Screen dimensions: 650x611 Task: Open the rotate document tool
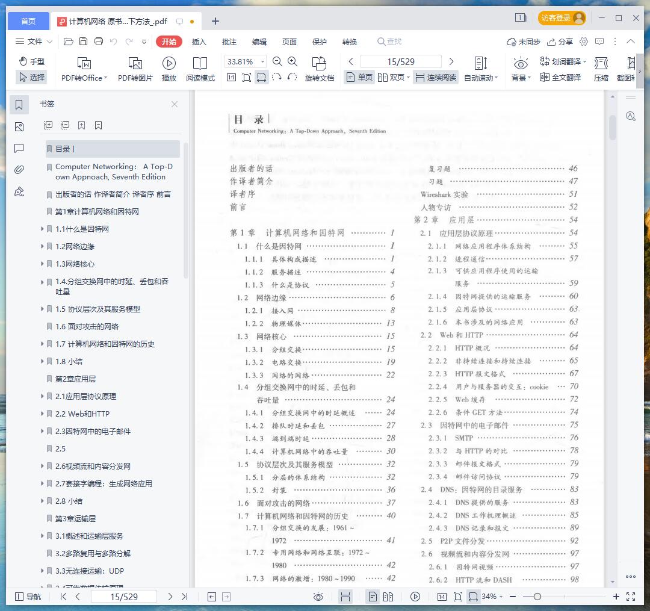tap(319, 69)
